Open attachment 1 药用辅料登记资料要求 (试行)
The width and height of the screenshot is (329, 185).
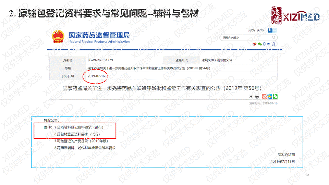coord(78,127)
